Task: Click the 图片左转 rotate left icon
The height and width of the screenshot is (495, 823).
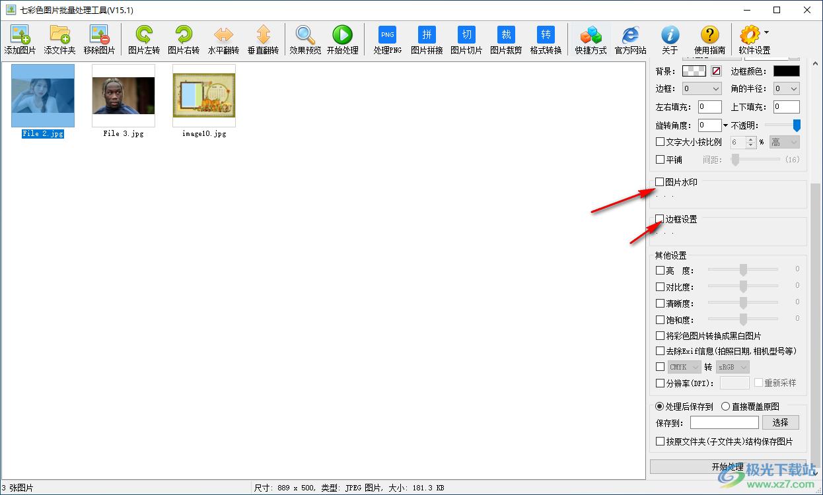Action: pos(143,36)
